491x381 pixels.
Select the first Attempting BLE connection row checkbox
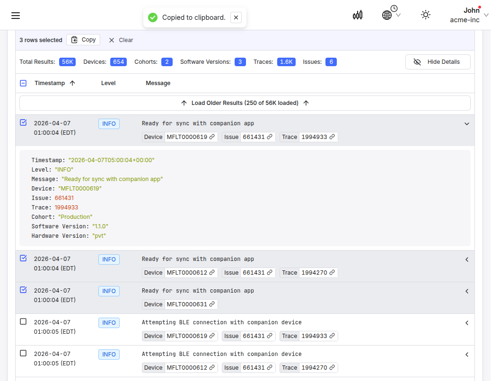click(x=23, y=322)
